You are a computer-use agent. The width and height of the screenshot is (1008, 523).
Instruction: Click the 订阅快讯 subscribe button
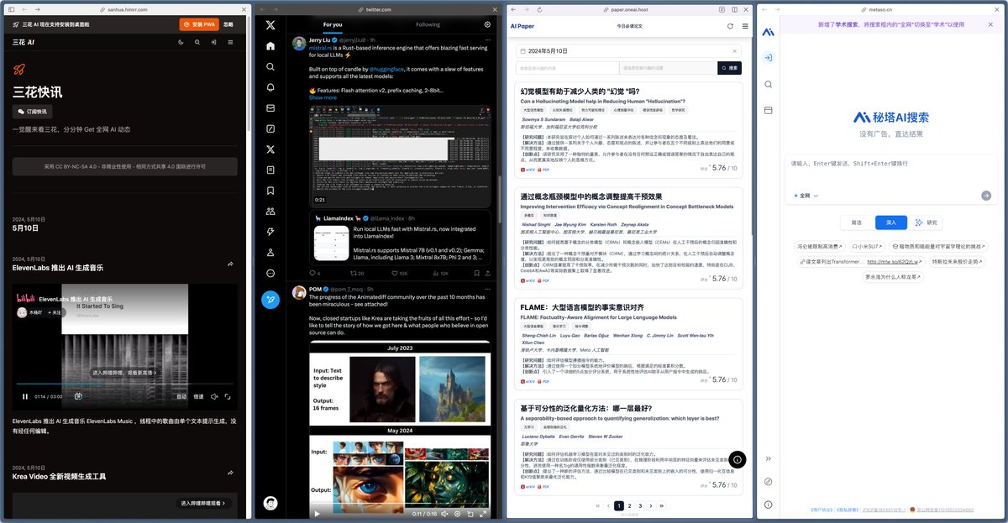[x=33, y=111]
